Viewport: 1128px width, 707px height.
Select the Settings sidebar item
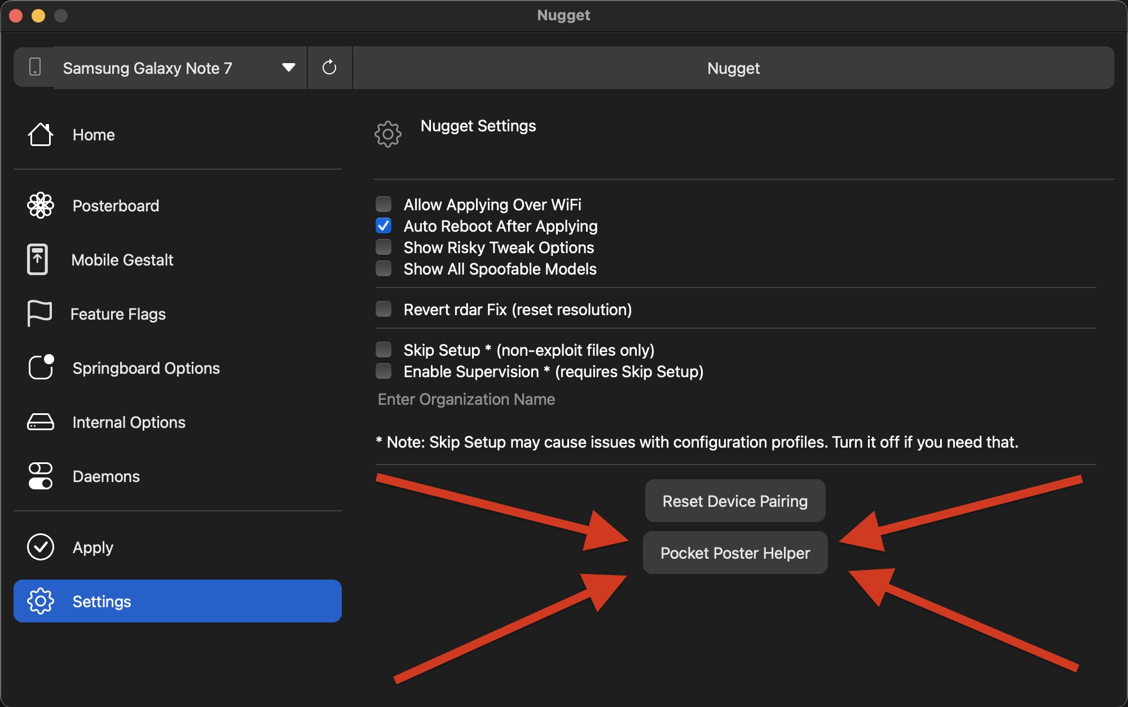point(178,601)
